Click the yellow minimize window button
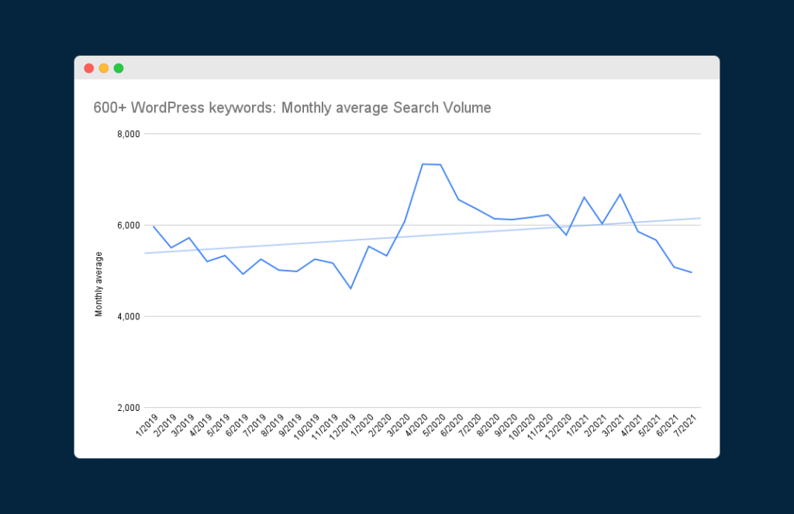The height and width of the screenshot is (514, 794). (x=104, y=68)
